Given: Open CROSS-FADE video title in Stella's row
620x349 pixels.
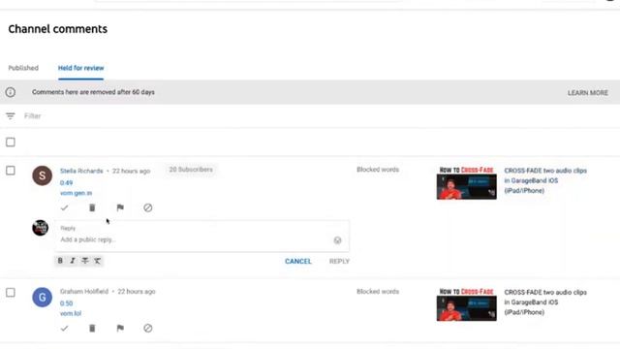Looking at the screenshot, I should pos(545,180).
